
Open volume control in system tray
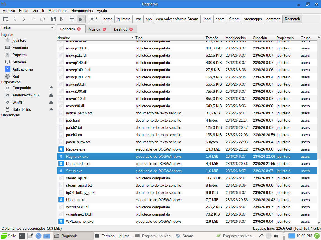pyautogui.click(x=276, y=236)
